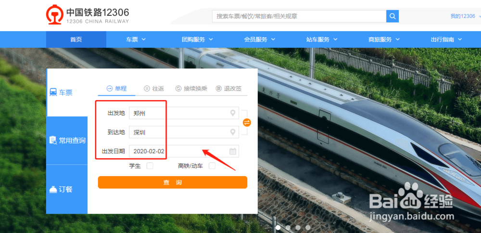481x233 pixels.
Task: Select the 接续换乘 transfer tab
Action: (x=191, y=89)
